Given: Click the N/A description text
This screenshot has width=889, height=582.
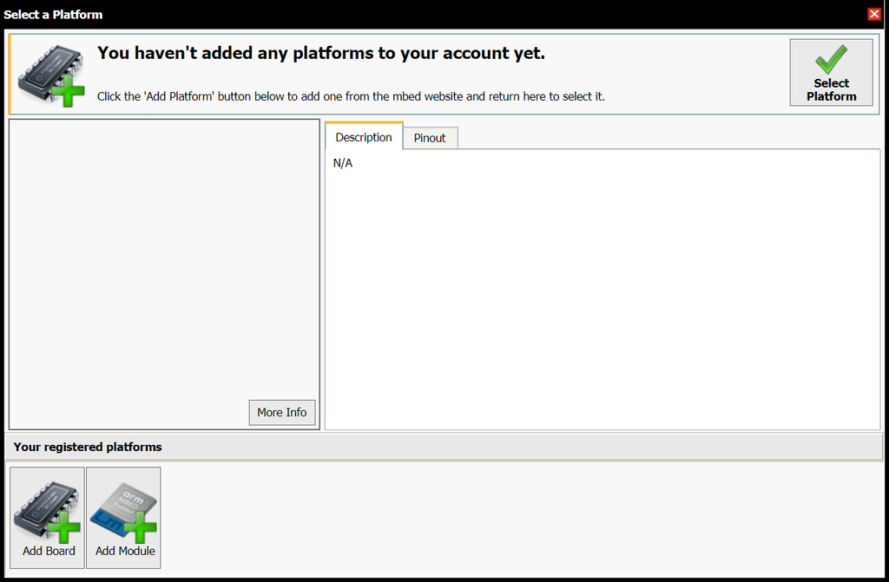Looking at the screenshot, I should [343, 163].
